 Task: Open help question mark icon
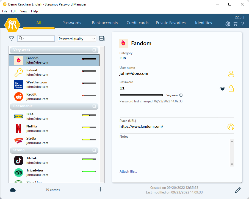point(243,24)
